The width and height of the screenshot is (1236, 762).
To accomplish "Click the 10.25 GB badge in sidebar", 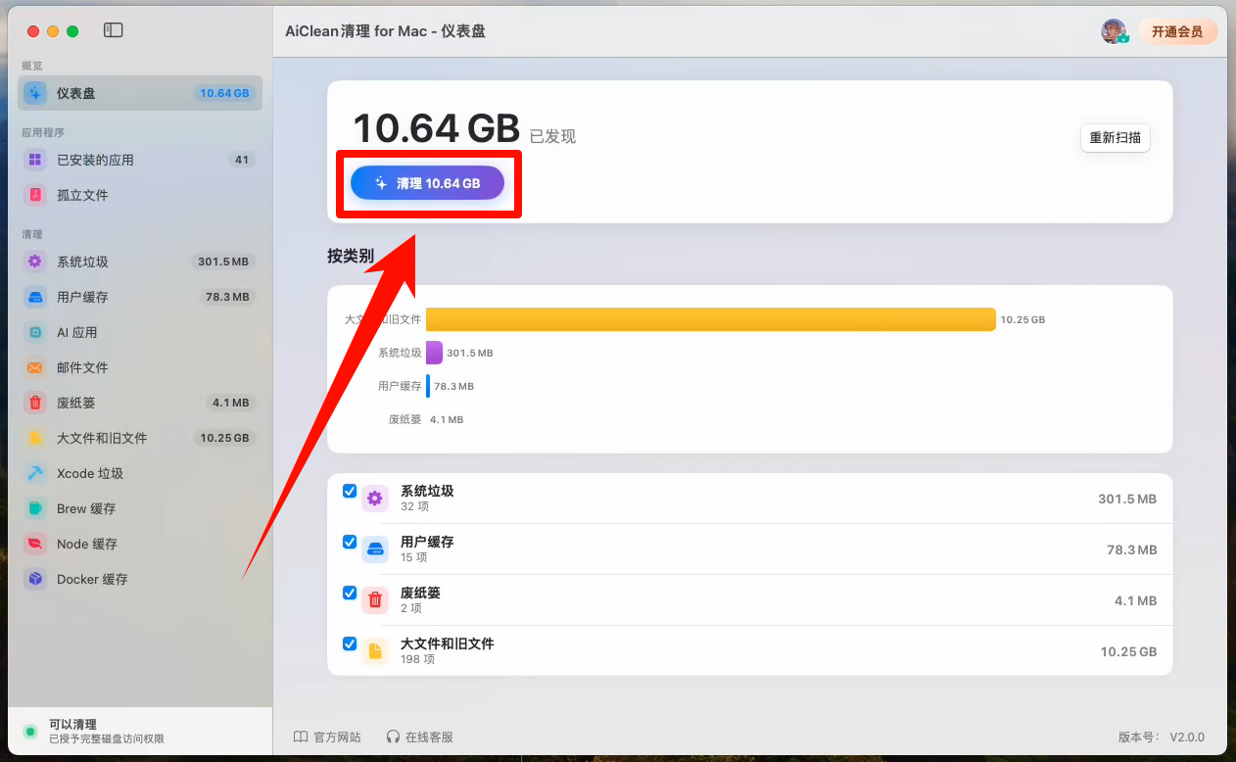I will tap(225, 438).
